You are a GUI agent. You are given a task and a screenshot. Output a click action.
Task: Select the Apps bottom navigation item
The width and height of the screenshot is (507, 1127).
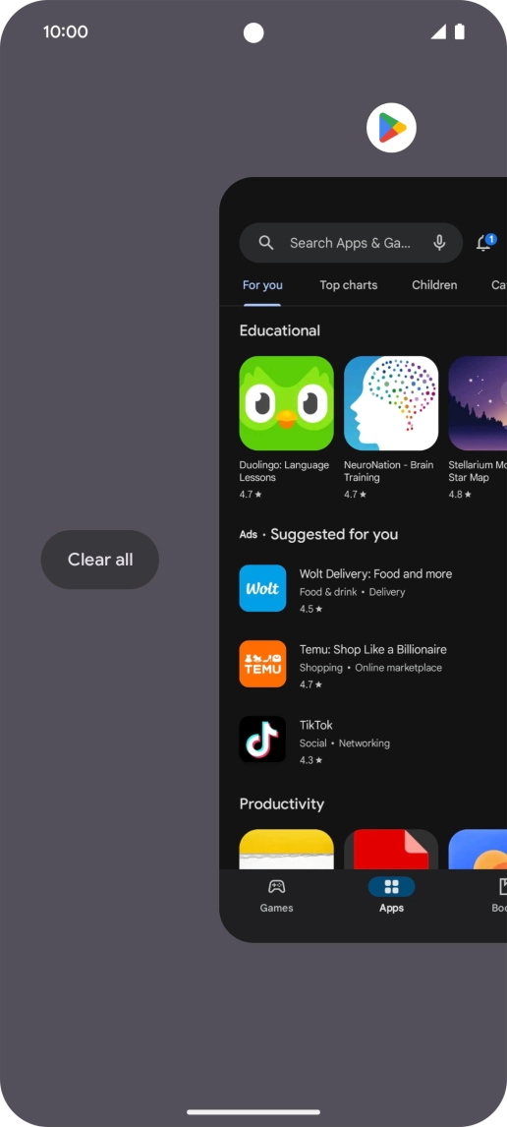coord(391,896)
